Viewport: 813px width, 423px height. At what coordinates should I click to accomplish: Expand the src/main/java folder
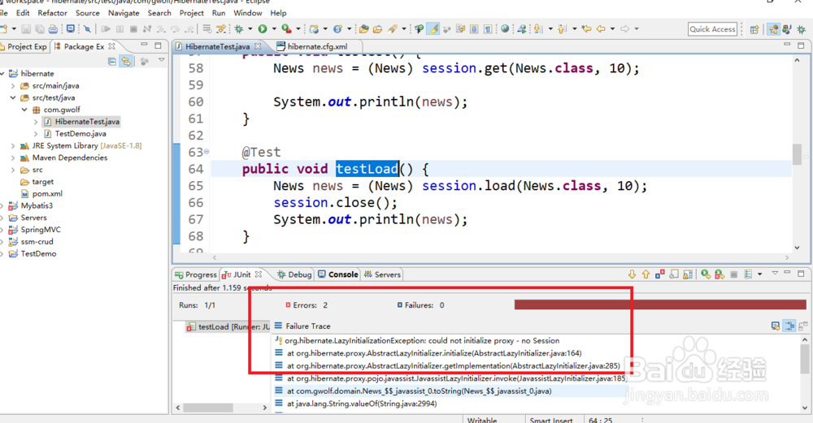(13, 86)
